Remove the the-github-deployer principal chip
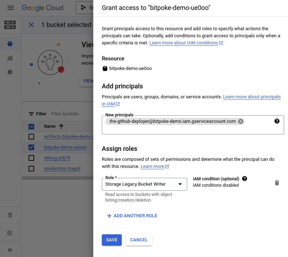Screen dimensions: 288x257 click(x=241, y=121)
